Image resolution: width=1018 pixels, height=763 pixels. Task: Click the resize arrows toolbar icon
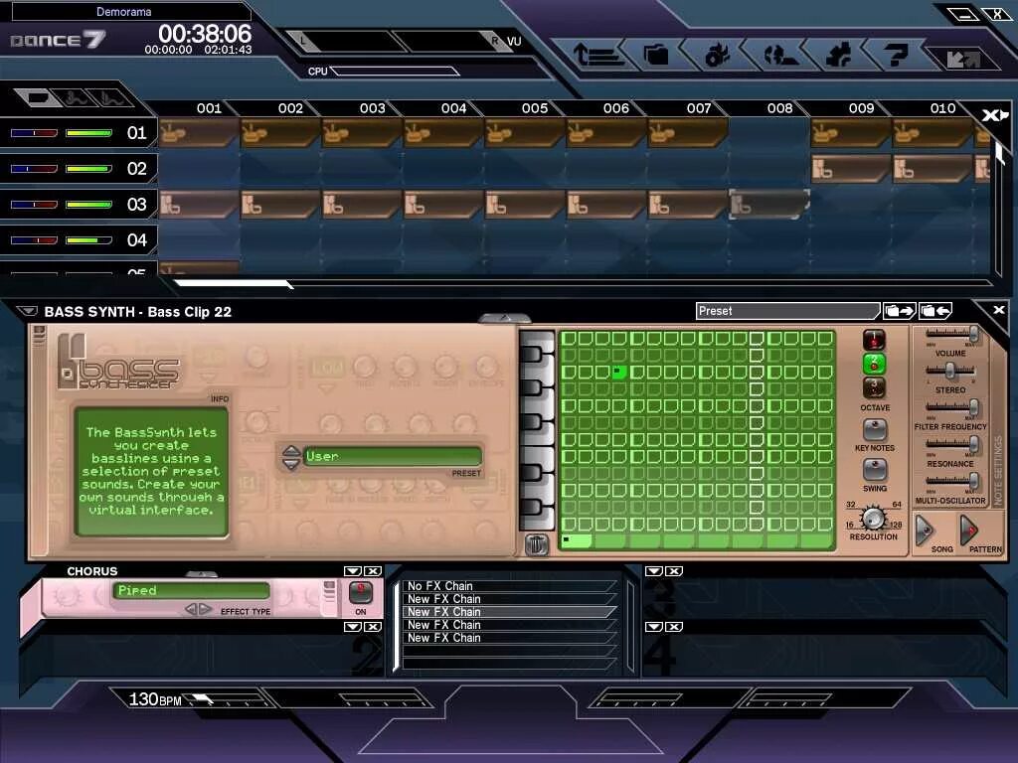click(x=962, y=60)
